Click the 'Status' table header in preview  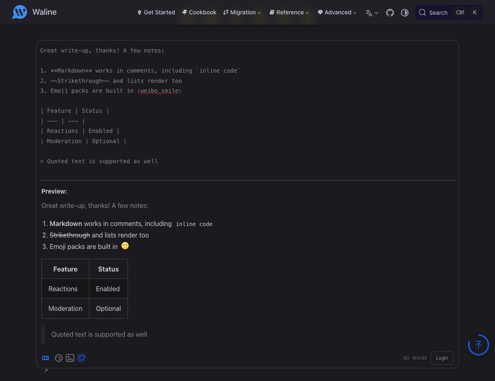(108, 269)
